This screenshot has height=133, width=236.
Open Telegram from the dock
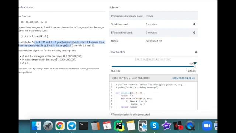coord(72,126)
